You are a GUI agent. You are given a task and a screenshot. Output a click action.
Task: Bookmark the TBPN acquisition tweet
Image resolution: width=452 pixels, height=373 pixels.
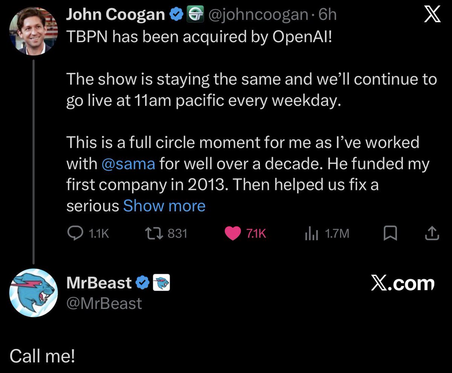[x=390, y=234]
